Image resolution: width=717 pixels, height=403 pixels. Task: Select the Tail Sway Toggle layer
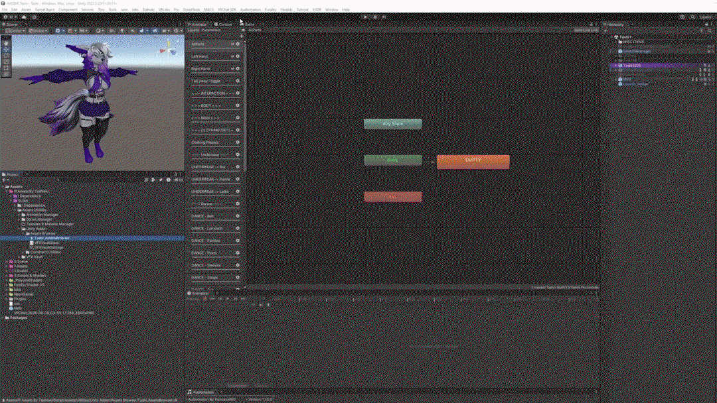[x=214, y=81]
